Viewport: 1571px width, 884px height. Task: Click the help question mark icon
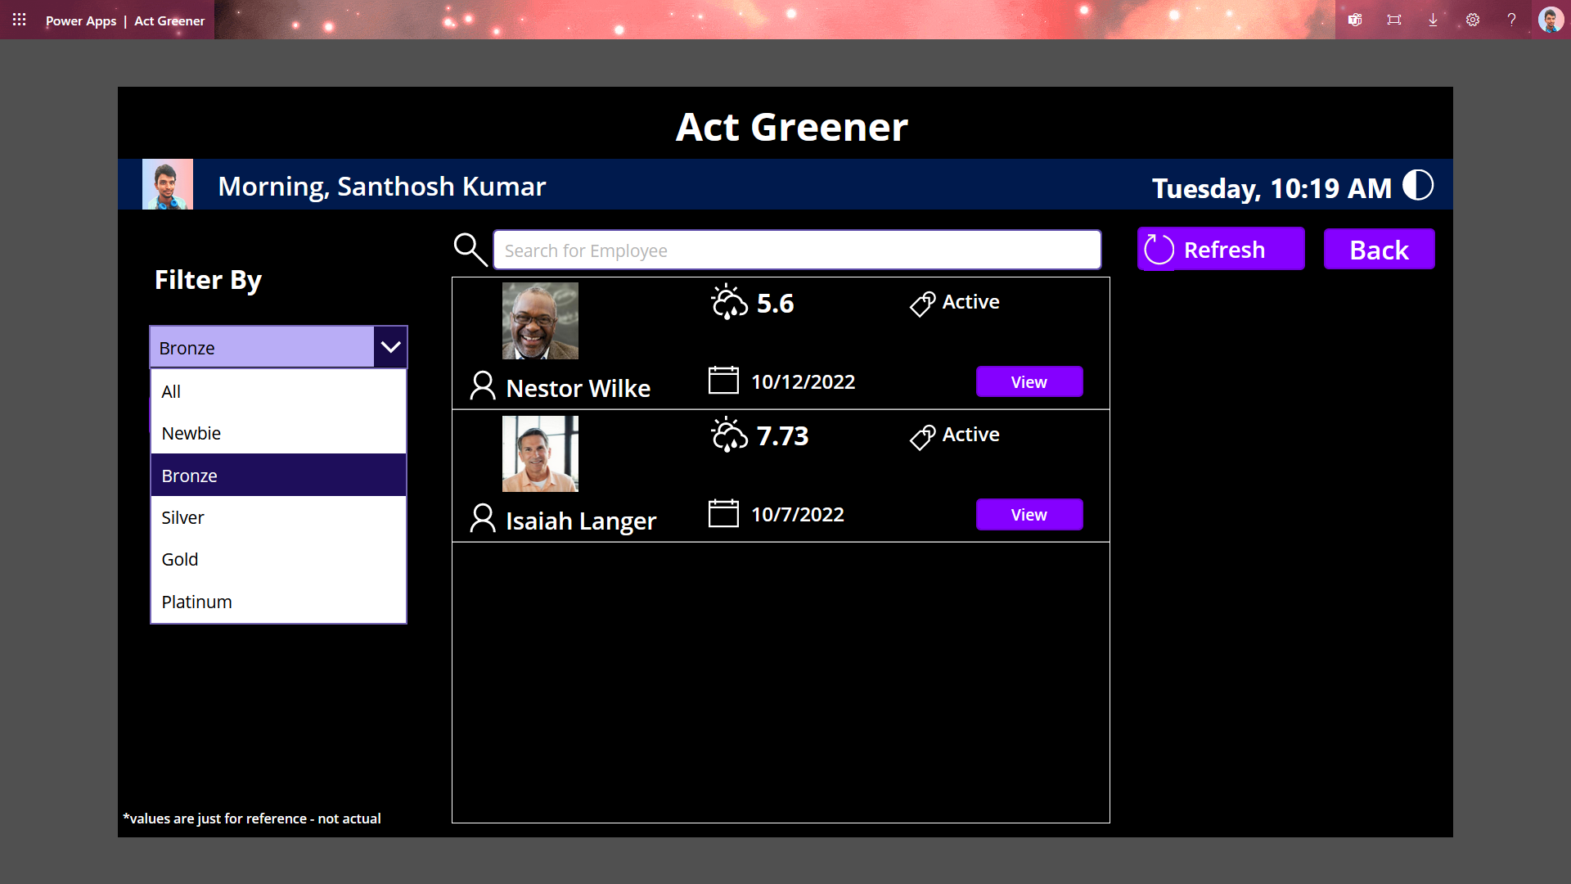pos(1511,20)
